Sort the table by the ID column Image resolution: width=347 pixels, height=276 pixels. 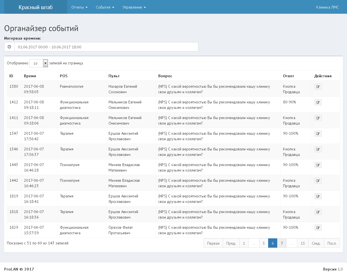point(11,76)
